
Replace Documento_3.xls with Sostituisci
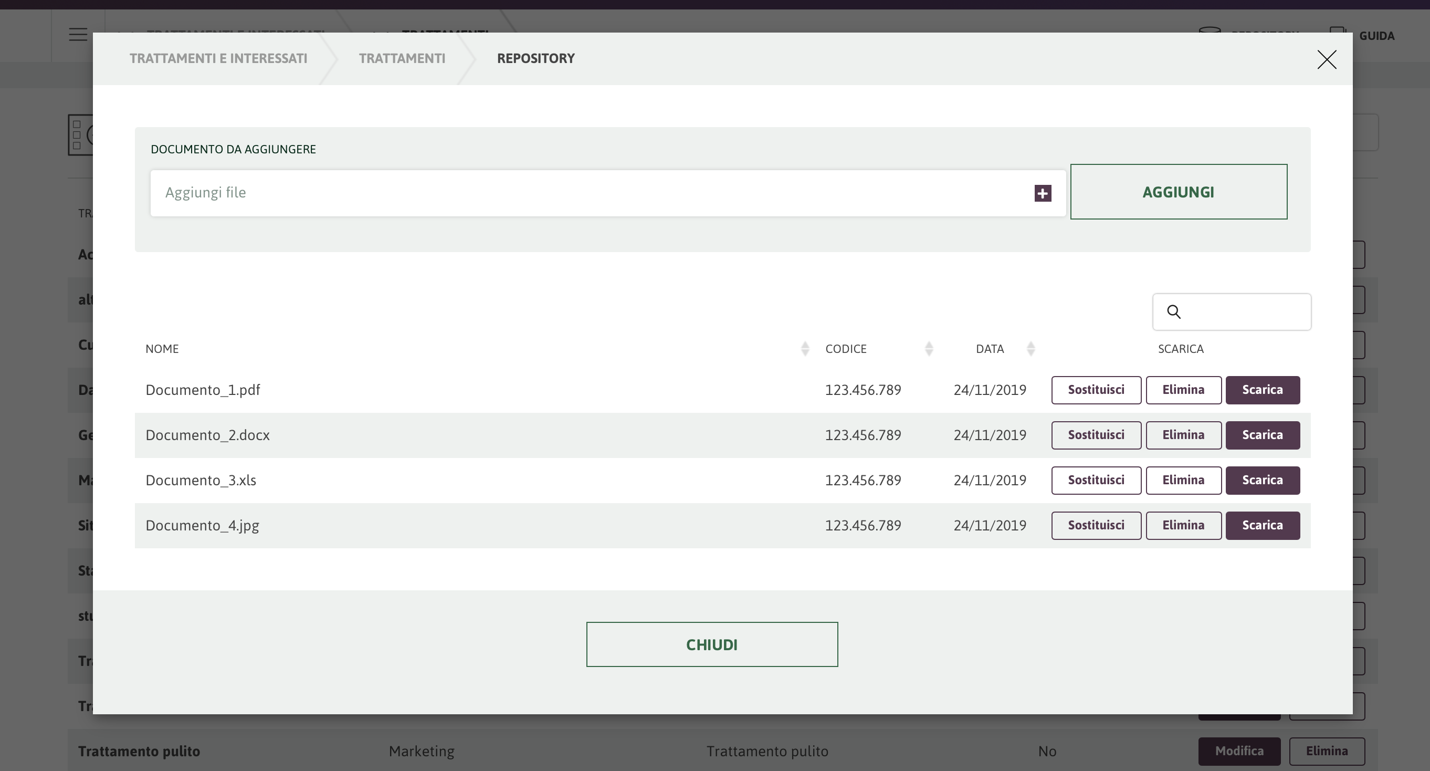(x=1096, y=481)
